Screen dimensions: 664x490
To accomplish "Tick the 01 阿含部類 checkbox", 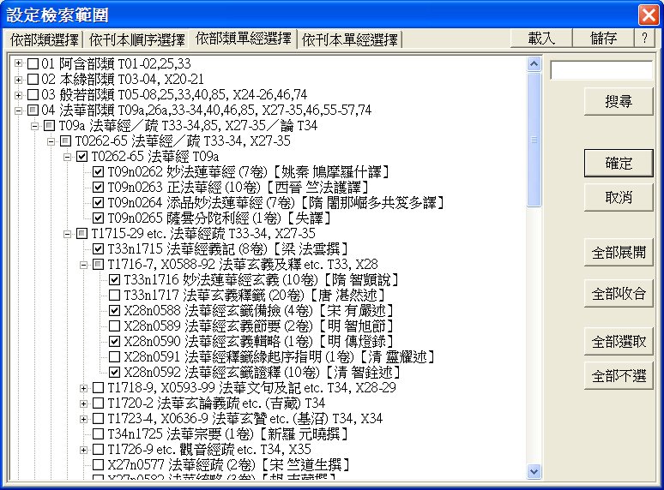I will coord(33,64).
